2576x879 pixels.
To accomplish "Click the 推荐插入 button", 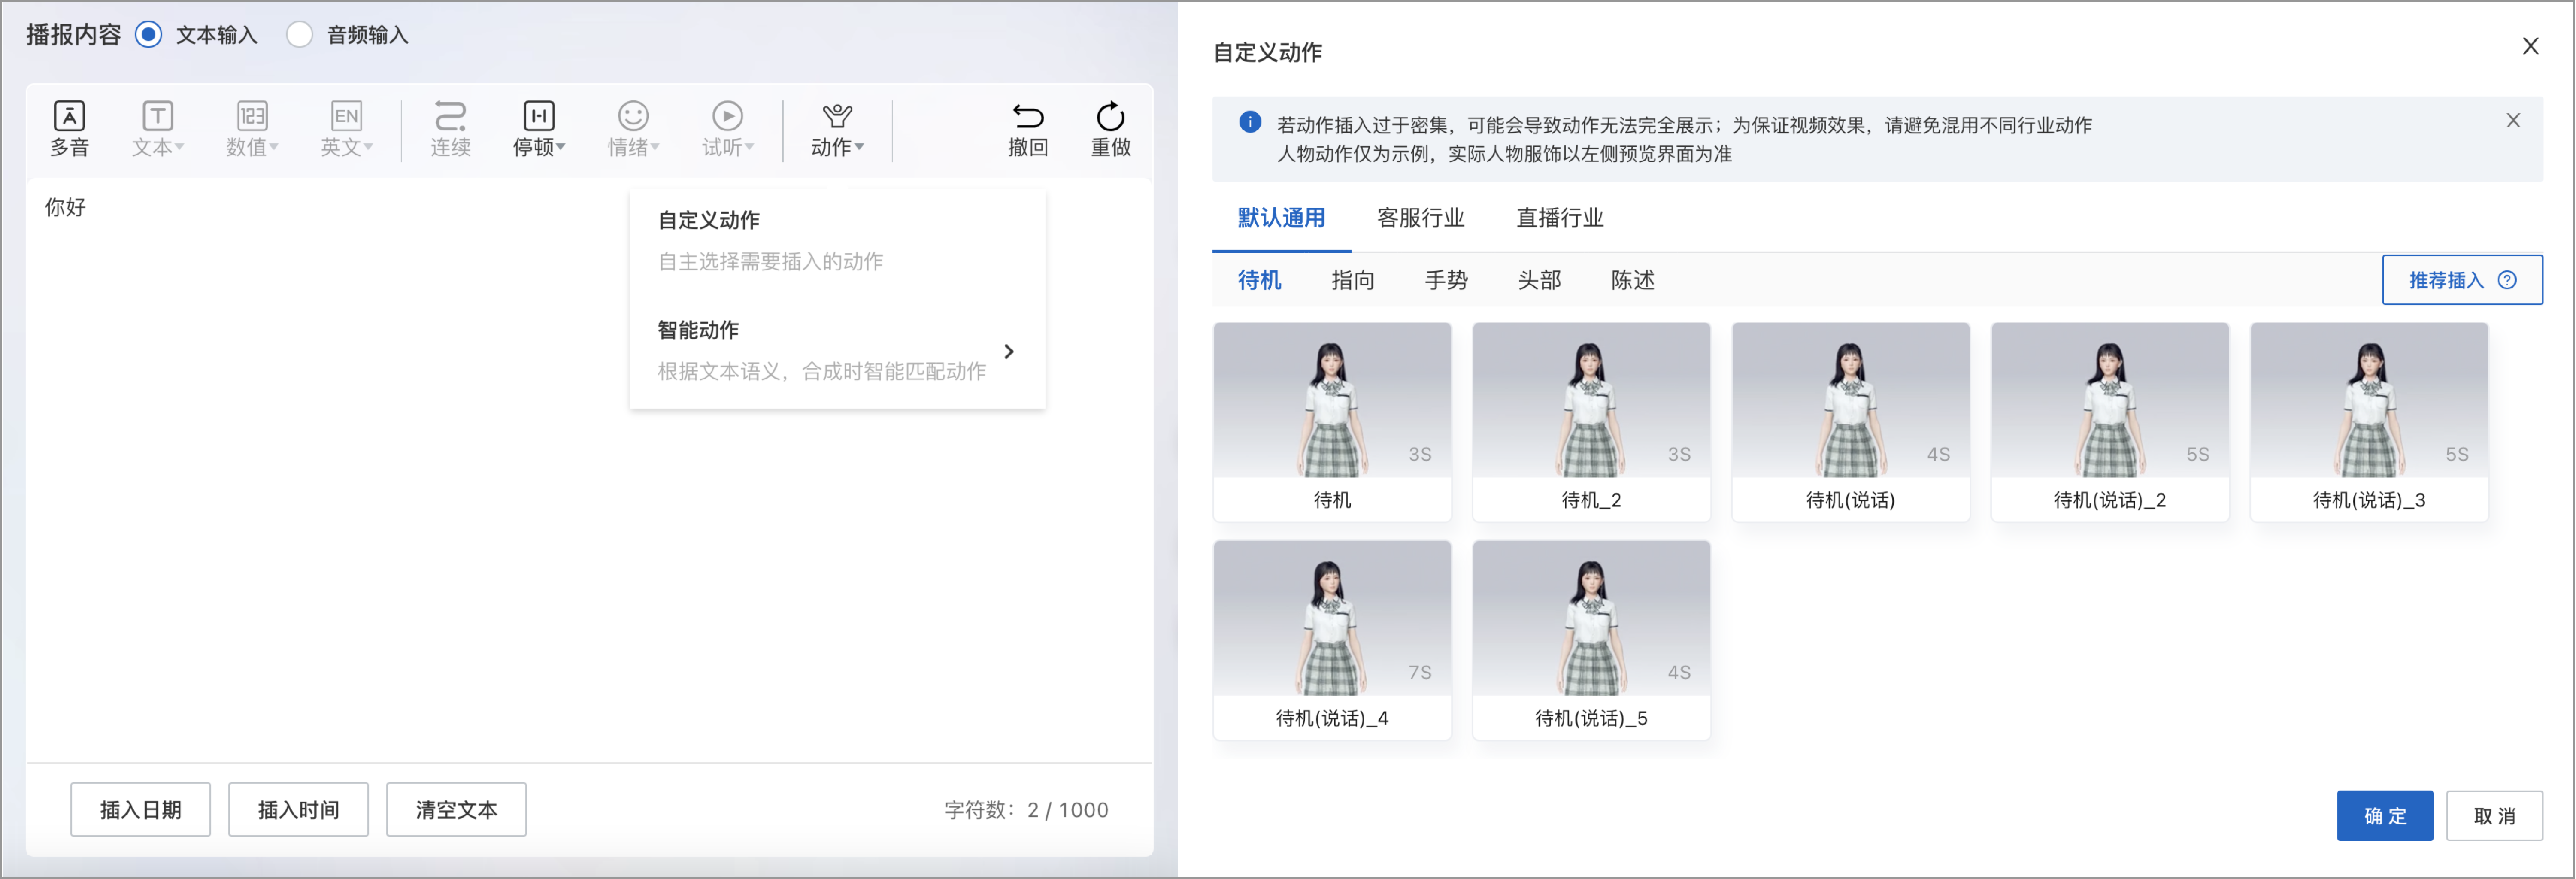I will (x=2462, y=280).
